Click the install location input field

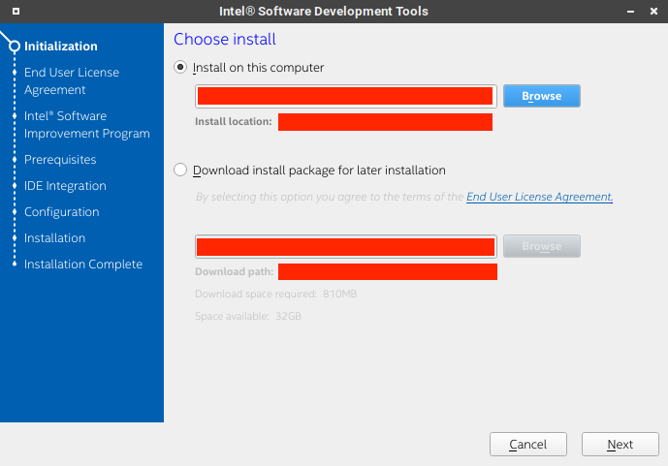click(x=345, y=96)
